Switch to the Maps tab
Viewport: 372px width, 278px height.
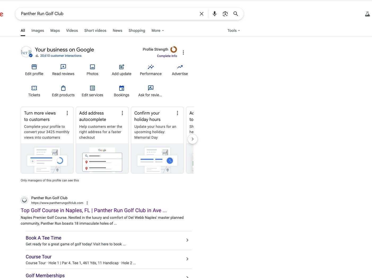point(55,31)
